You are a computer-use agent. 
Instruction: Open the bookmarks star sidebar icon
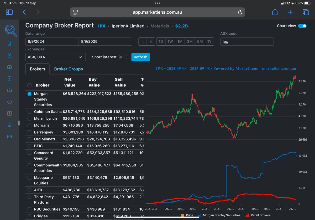tap(9, 78)
